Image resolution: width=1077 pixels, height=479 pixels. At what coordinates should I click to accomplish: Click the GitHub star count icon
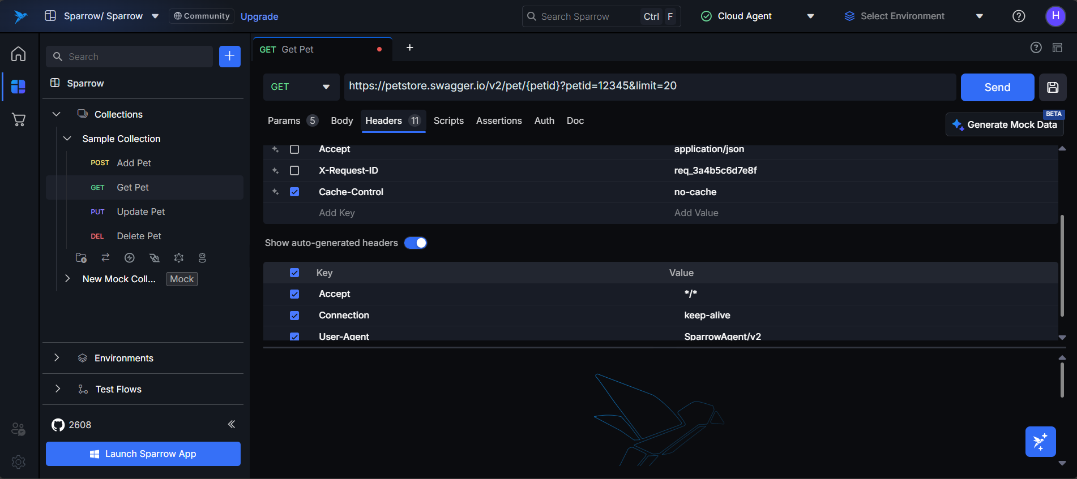(x=58, y=425)
